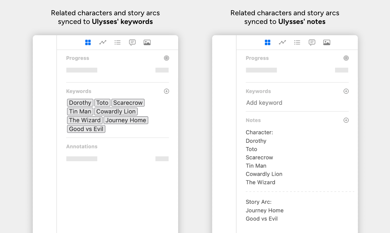390x233 pixels.
Task: Open outline list tab in notes panel
Action: [x=297, y=42]
